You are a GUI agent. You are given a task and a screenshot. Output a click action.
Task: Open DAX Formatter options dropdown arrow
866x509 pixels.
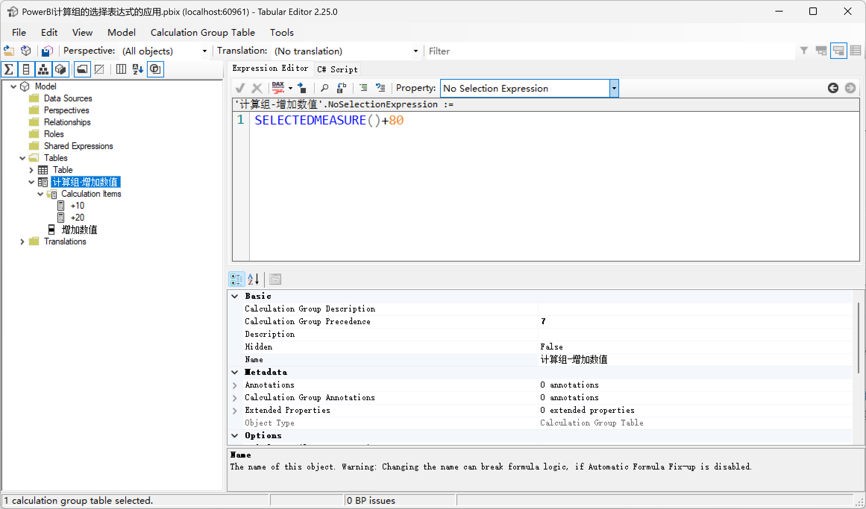point(291,89)
